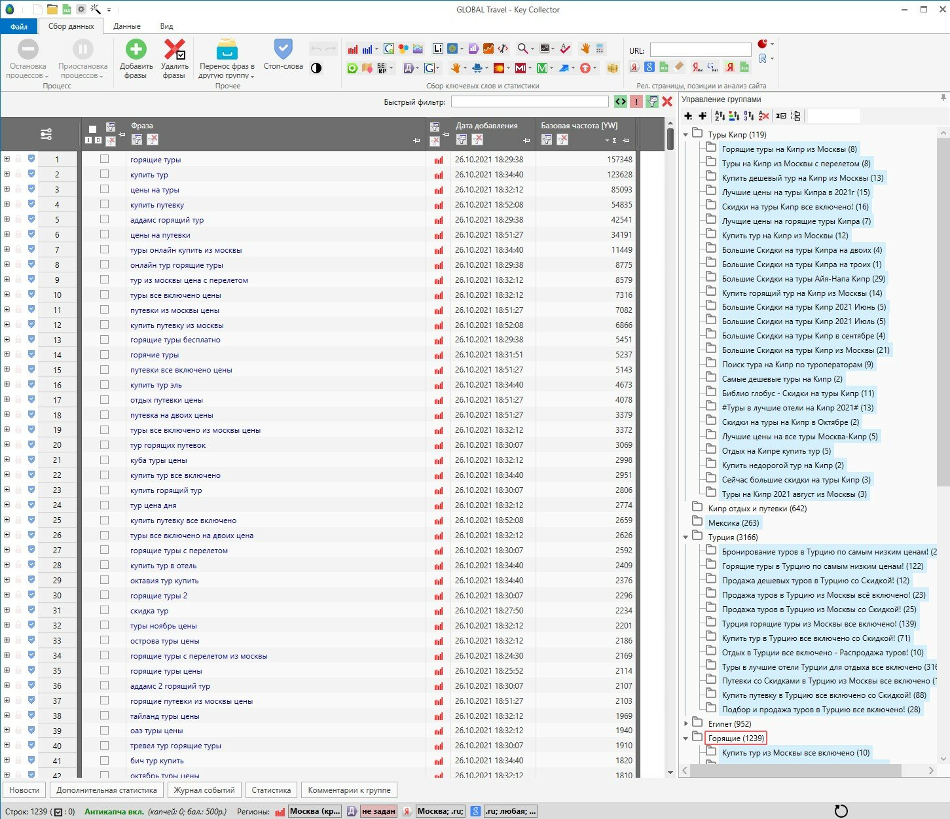Open the dropdown arrow next to 'MI' icon
This screenshot has height=819, width=950.
coord(530,68)
